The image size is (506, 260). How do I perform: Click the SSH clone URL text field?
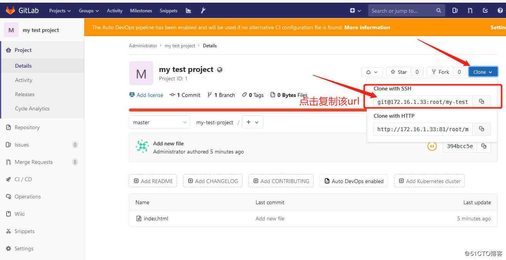point(423,102)
